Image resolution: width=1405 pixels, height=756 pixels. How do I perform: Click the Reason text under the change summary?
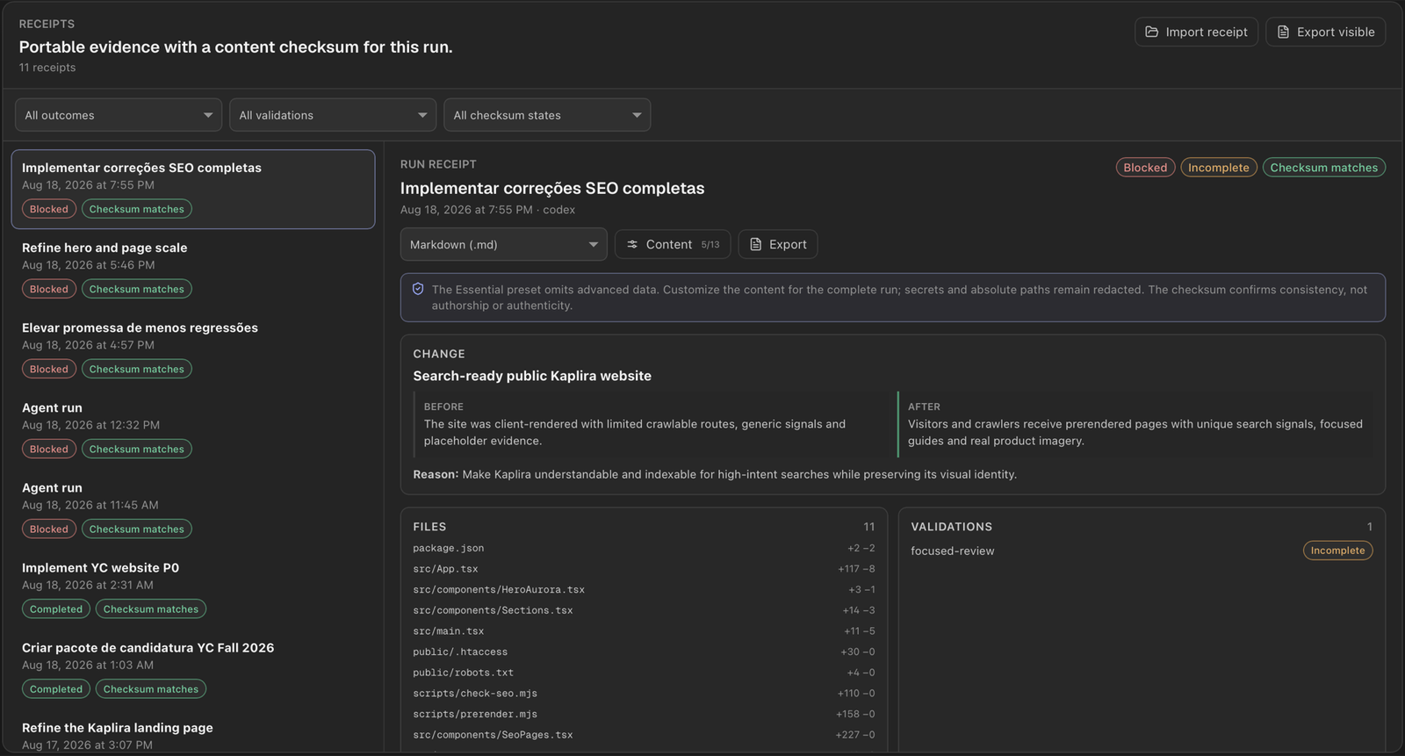click(x=715, y=474)
